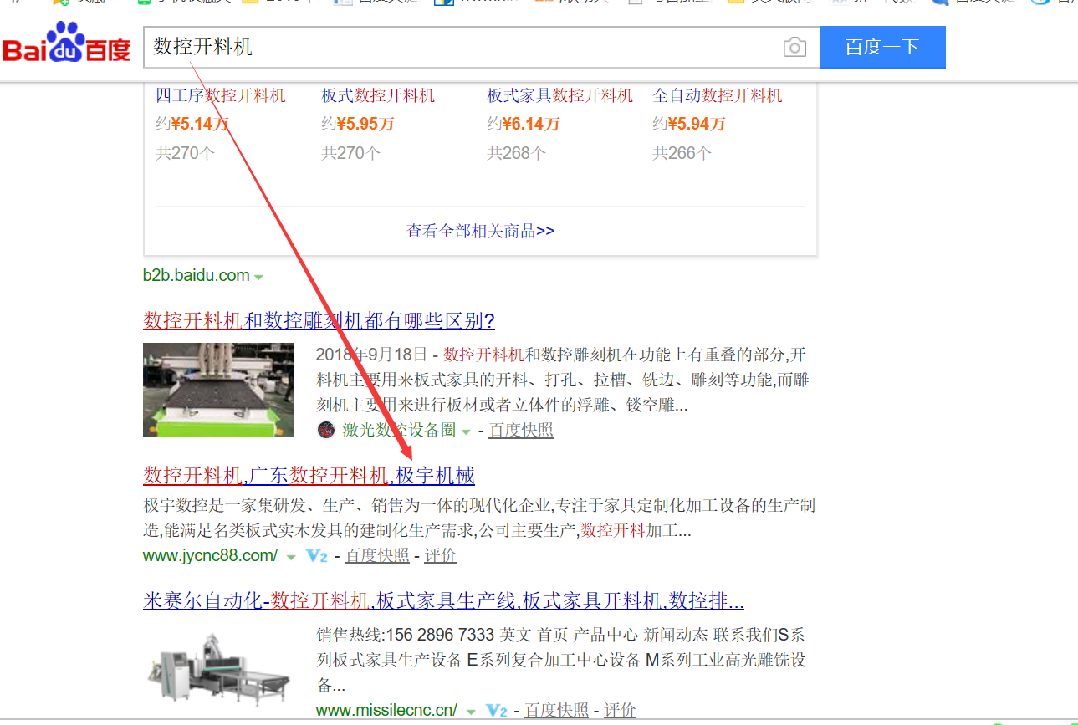Click the CNC machine thumbnail image

point(218,390)
